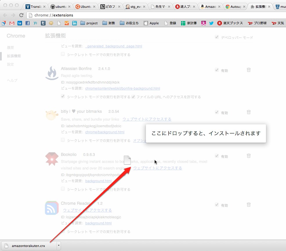Select 設定 in the Chrome sidebar

coord(10,64)
